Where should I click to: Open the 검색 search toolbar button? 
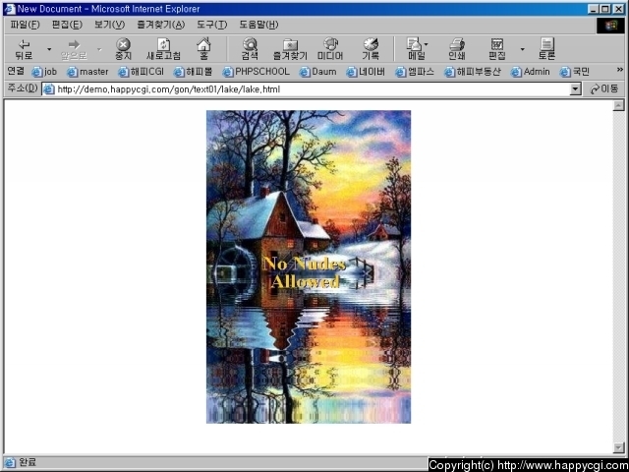(x=250, y=49)
